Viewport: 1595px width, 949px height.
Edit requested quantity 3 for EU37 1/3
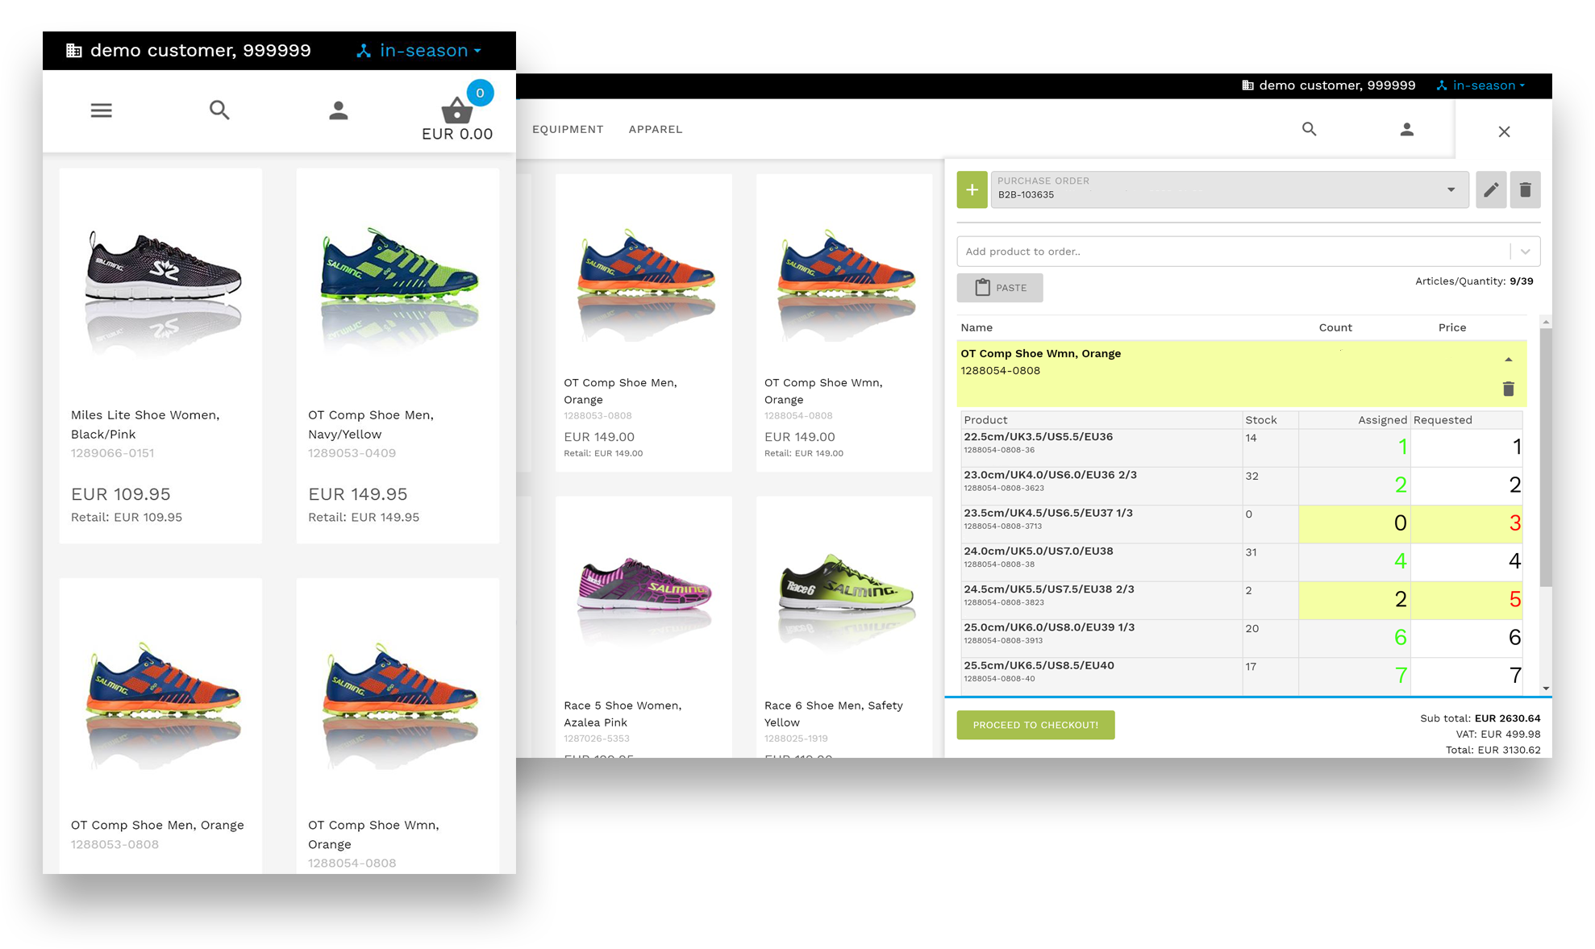(x=1467, y=522)
